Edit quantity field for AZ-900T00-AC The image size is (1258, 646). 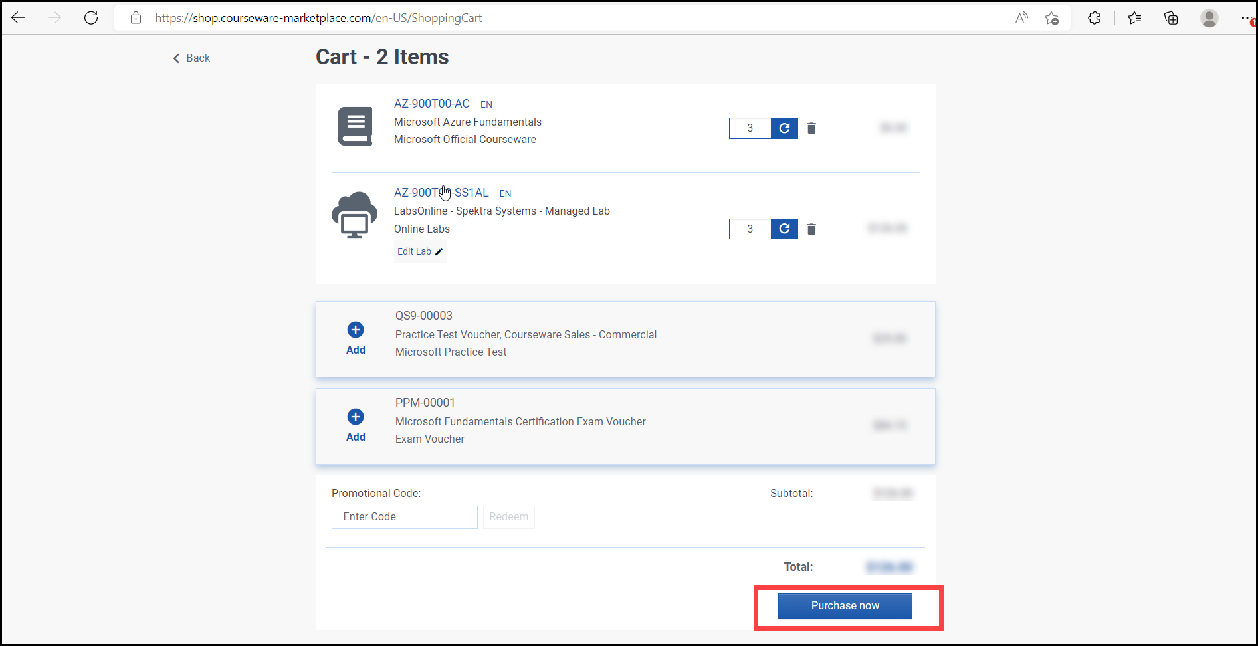click(x=750, y=128)
